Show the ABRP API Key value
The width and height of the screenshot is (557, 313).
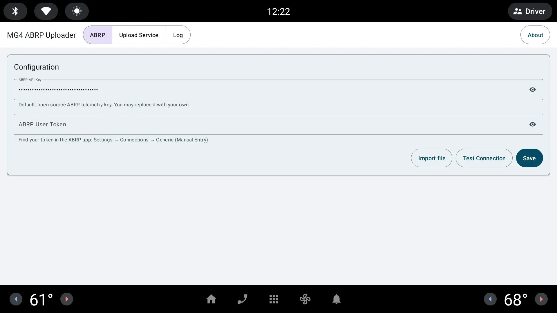(532, 90)
